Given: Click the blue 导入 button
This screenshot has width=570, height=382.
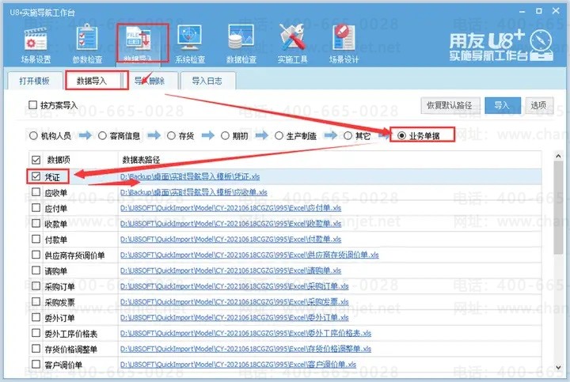Looking at the screenshot, I should [503, 105].
